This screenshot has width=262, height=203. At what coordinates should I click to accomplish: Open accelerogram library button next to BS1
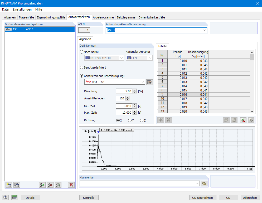click(x=149, y=82)
